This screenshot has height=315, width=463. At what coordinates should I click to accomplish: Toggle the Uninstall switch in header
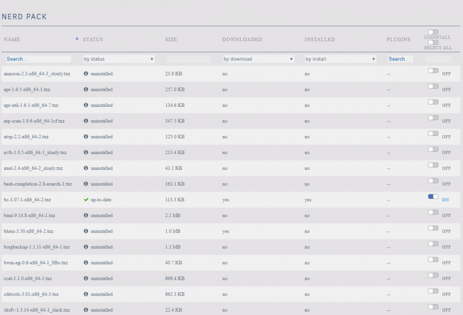click(433, 32)
